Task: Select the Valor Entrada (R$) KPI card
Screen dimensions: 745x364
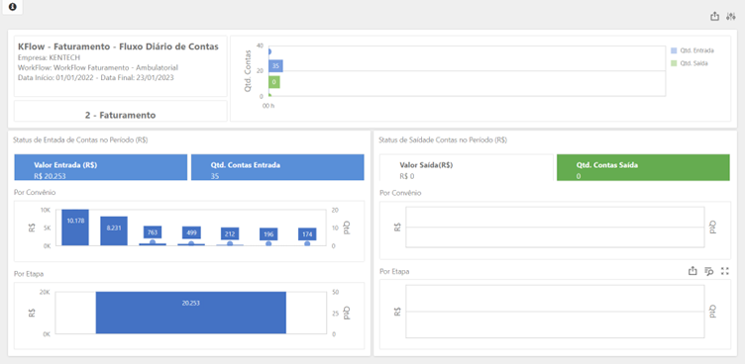Action: tap(101, 167)
